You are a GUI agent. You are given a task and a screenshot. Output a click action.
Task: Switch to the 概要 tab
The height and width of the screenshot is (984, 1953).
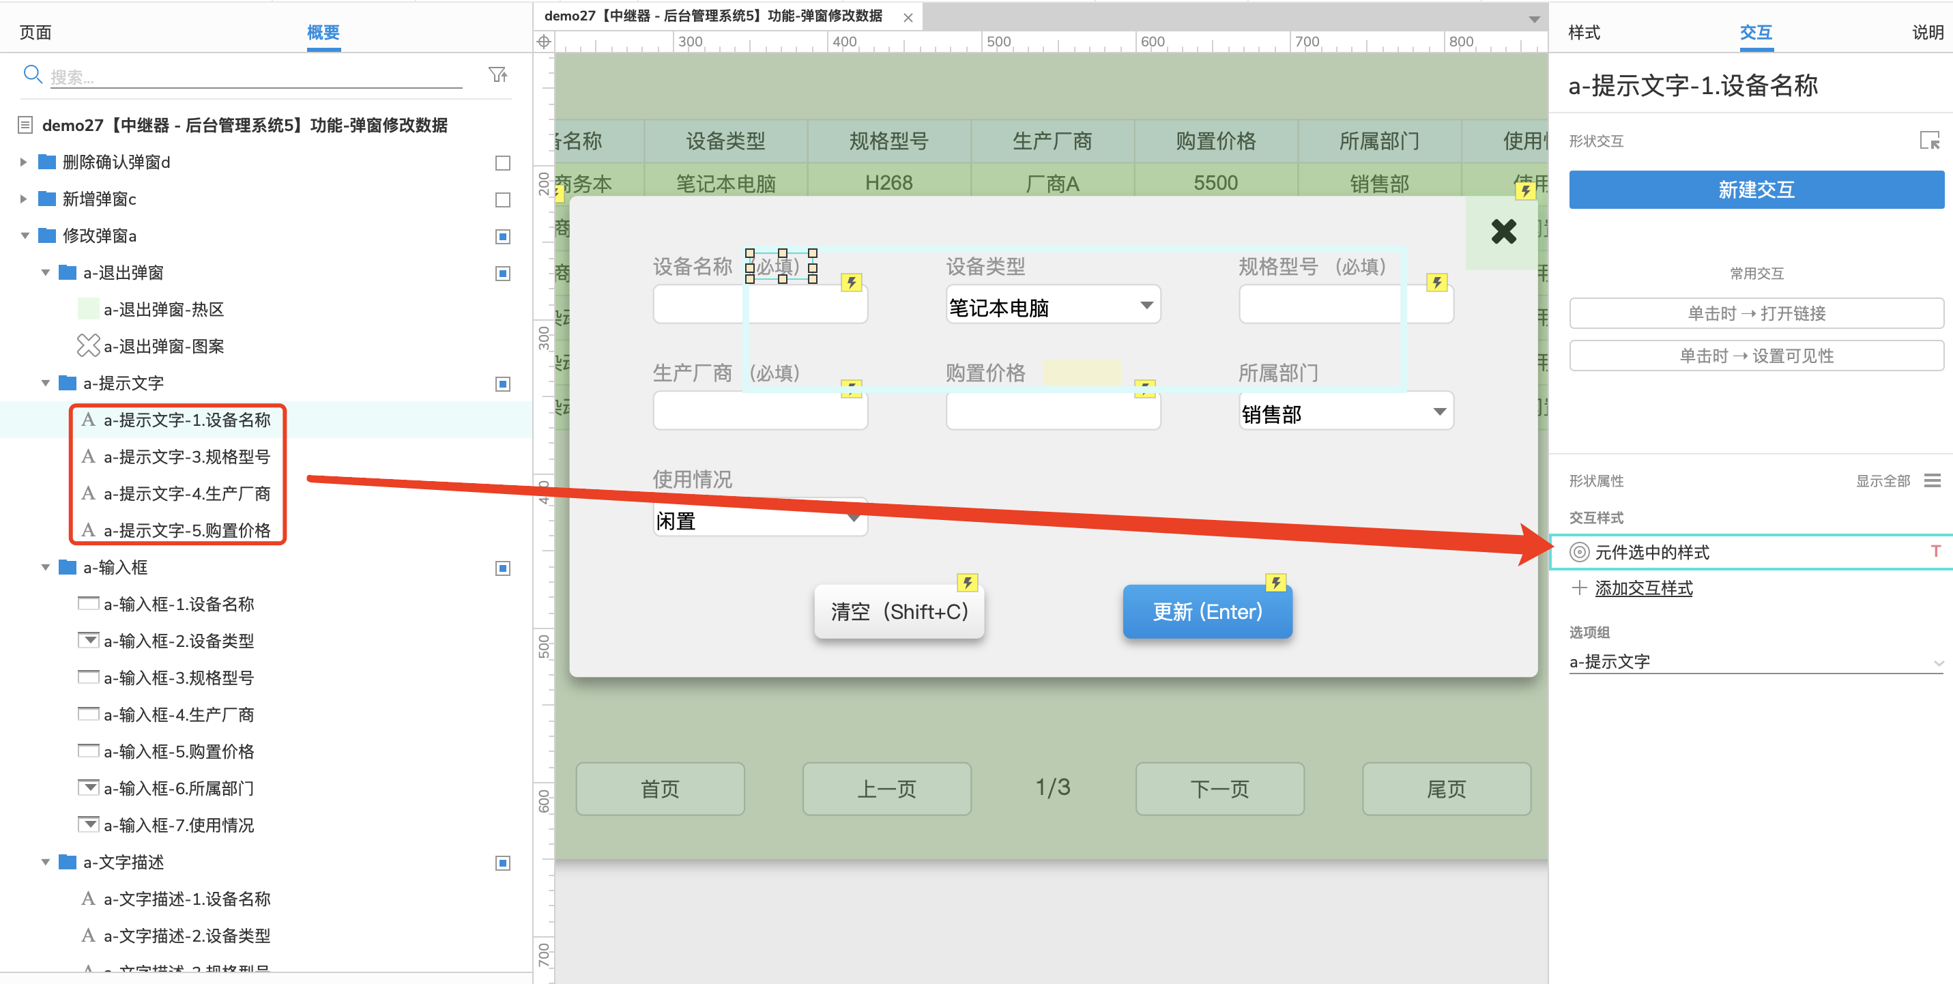(323, 33)
